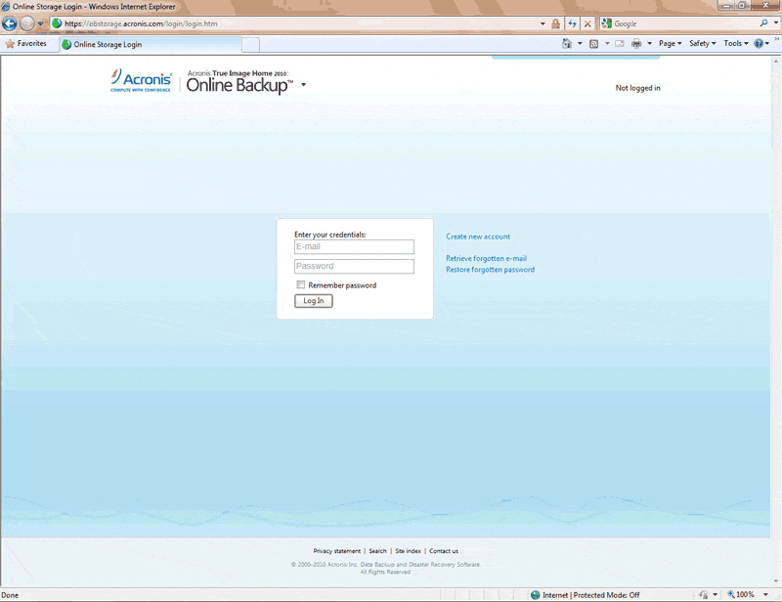Click the scrollbar down arrow
Image resolution: width=782 pixels, height=602 pixels.
click(x=775, y=581)
